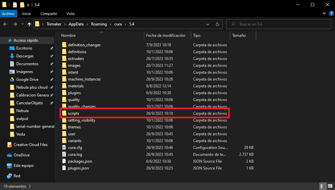Collapse the Acceso rápido tree section
Image resolution: width=335 pixels, height=190 pixels.
pyautogui.click(x=3, y=40)
